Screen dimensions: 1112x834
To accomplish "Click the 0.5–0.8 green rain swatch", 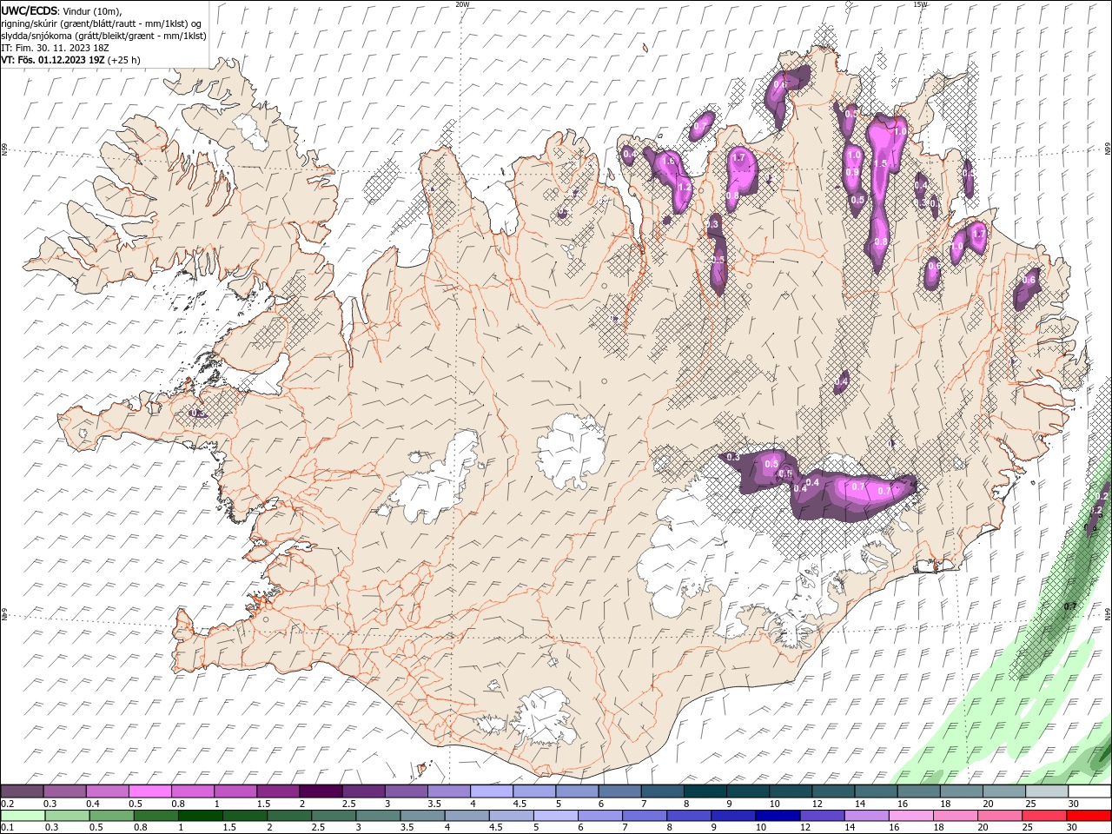I will coord(112,816).
